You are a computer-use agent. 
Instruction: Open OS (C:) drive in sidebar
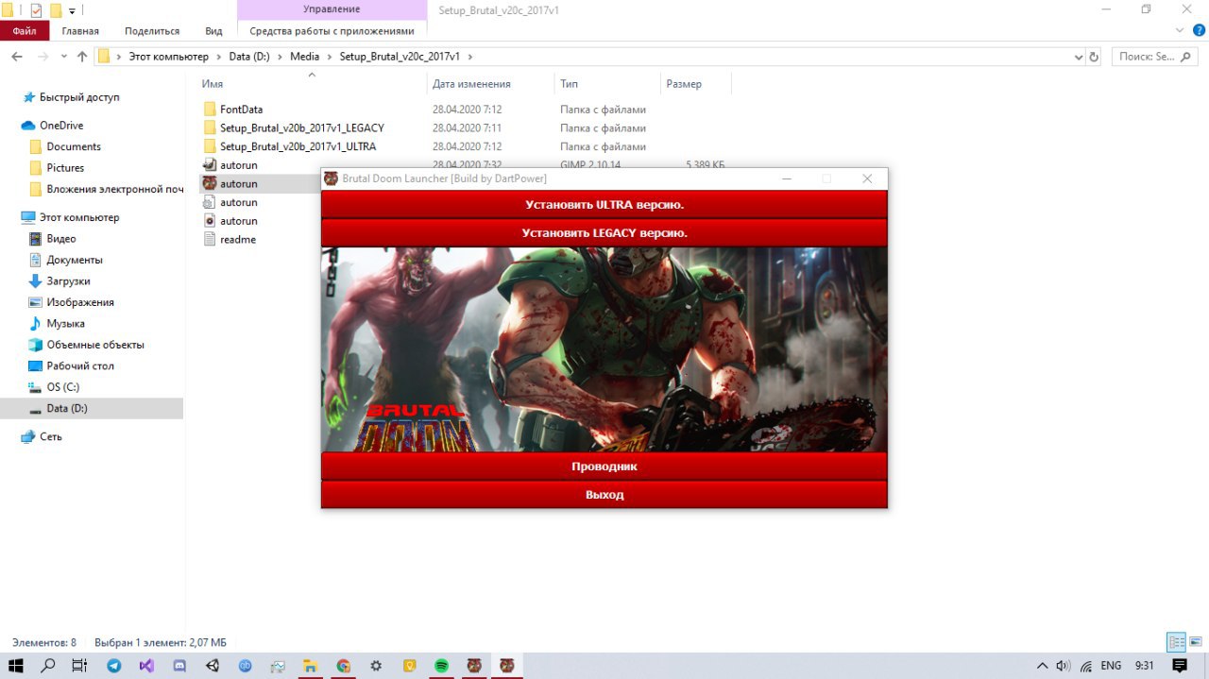tap(63, 387)
